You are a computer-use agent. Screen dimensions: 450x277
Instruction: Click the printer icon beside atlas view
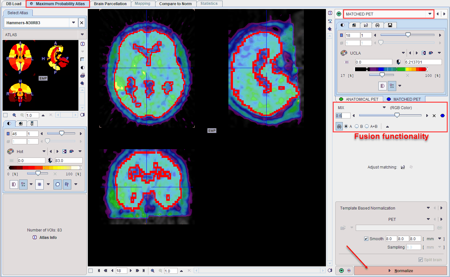coord(82,76)
